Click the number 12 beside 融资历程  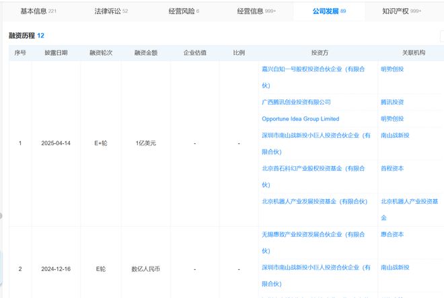(41, 36)
